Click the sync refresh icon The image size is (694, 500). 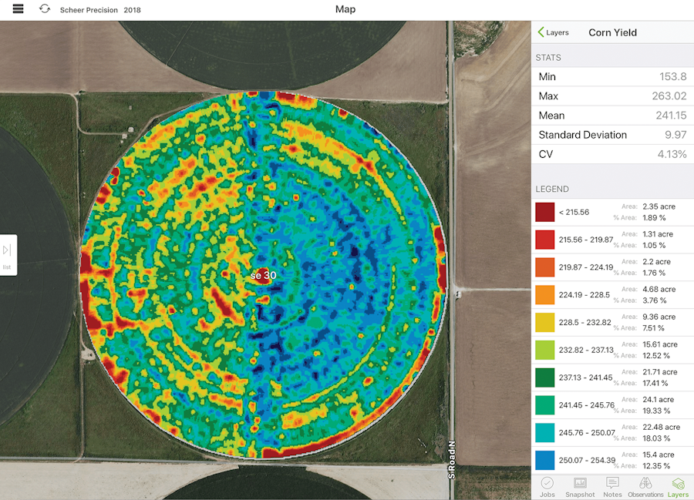(x=45, y=9)
